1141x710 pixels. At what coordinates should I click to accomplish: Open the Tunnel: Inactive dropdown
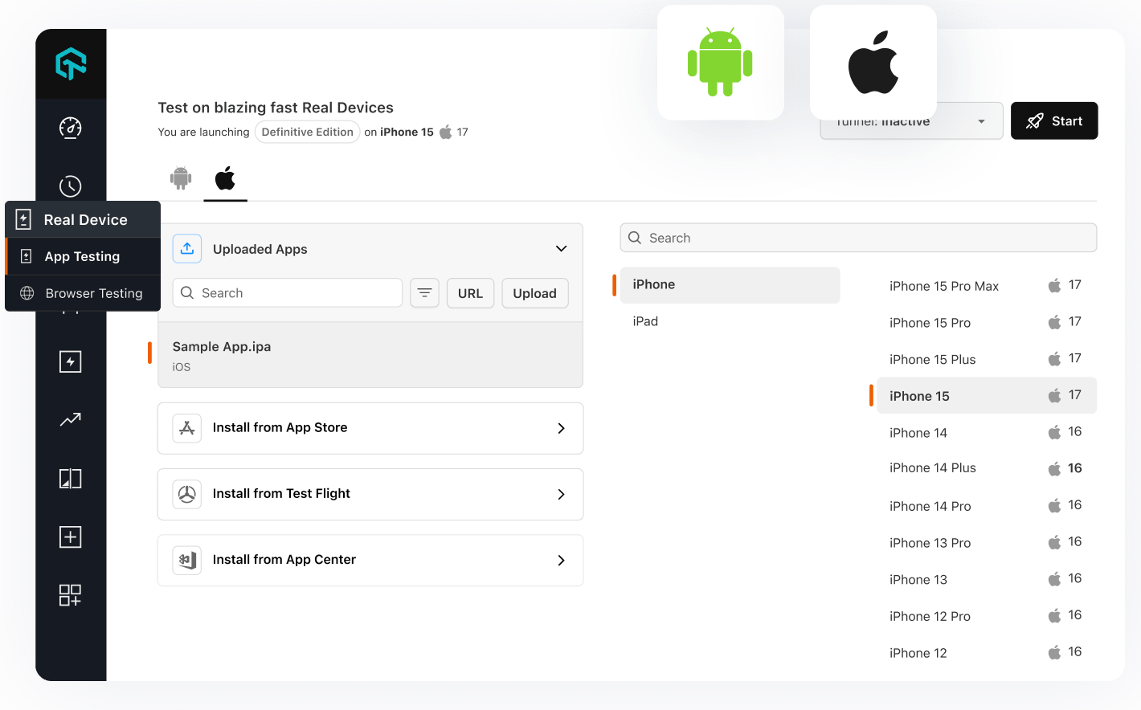pos(910,120)
